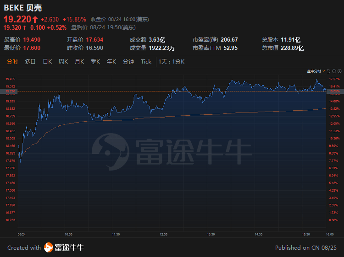Click the 0.86% percent axis label

(x=333, y=220)
